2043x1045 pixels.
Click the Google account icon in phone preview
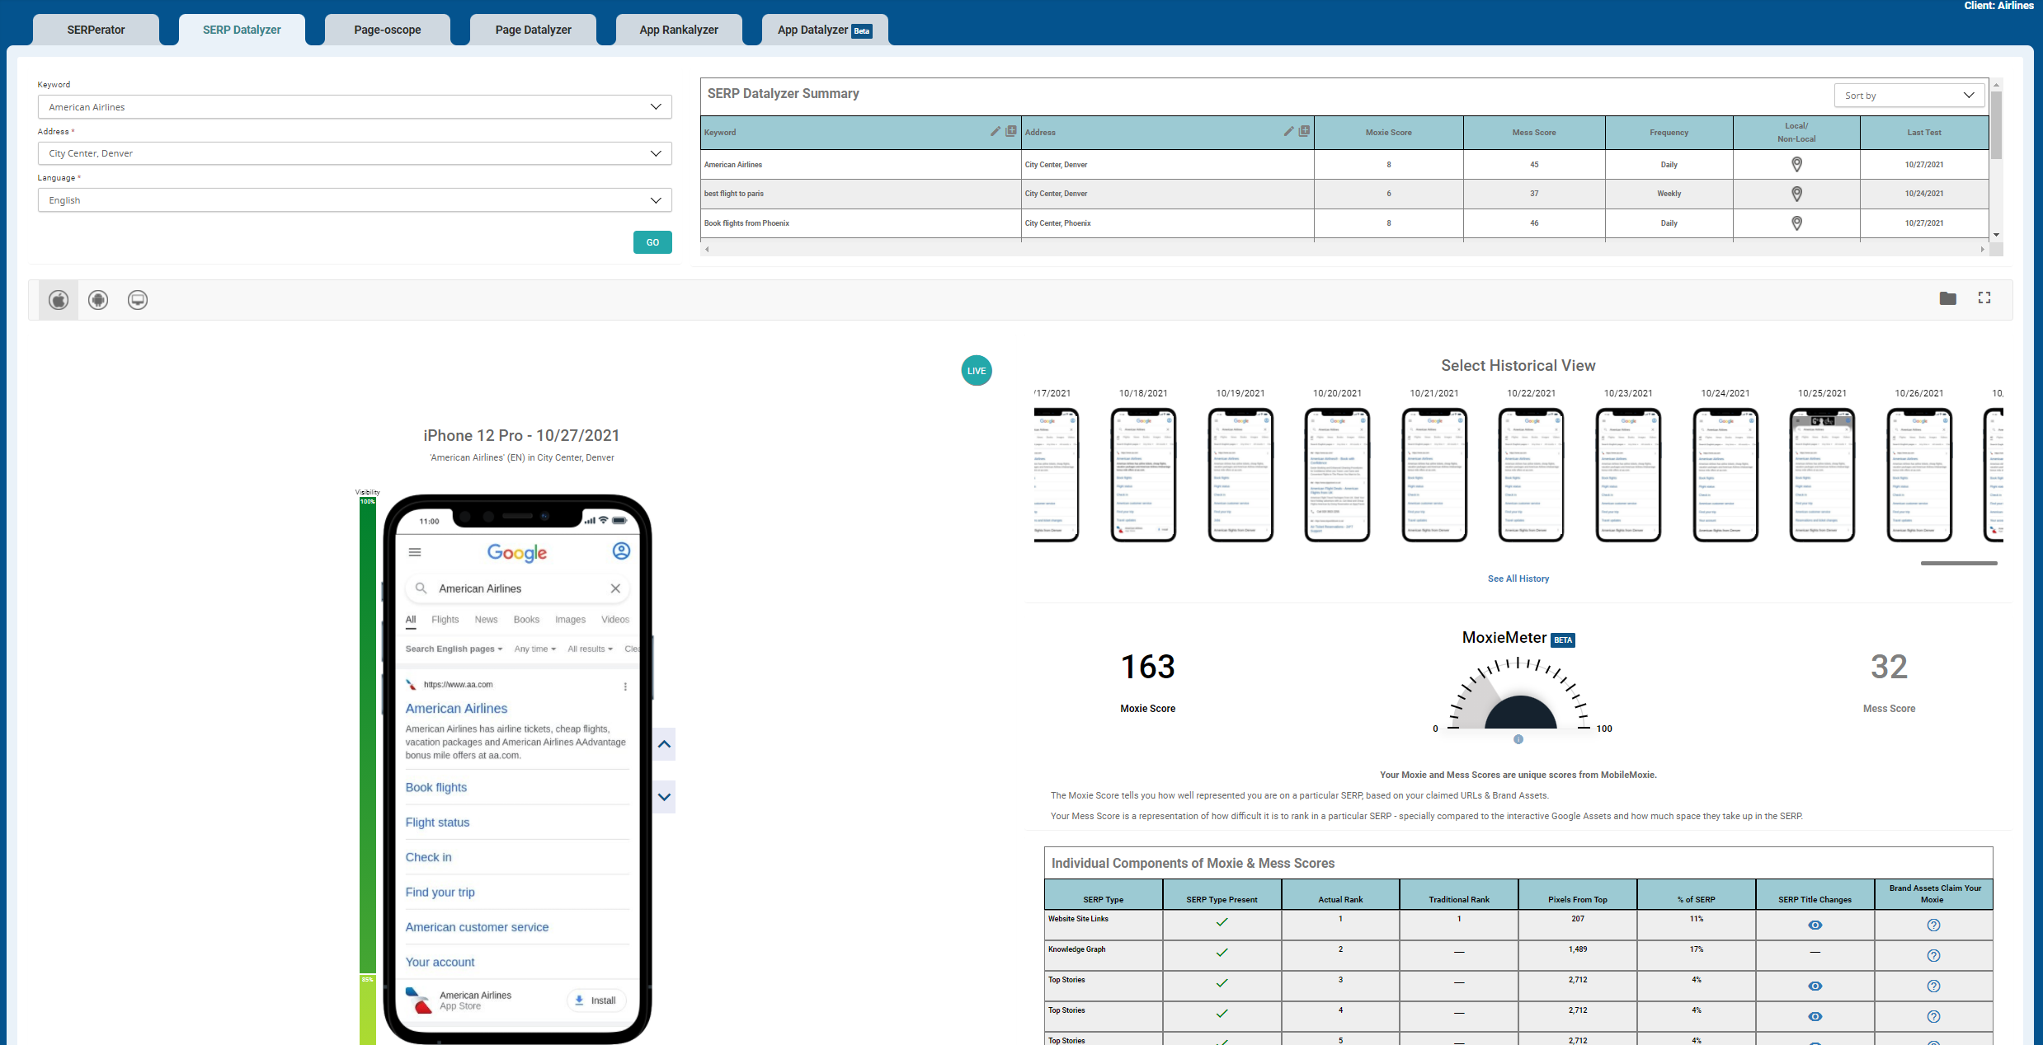[621, 551]
